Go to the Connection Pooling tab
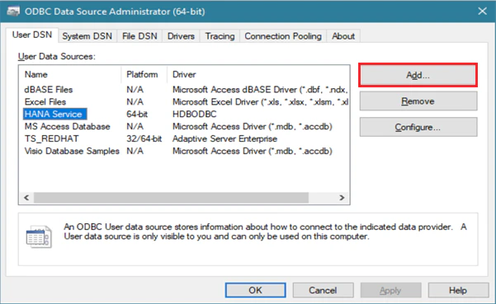 283,36
